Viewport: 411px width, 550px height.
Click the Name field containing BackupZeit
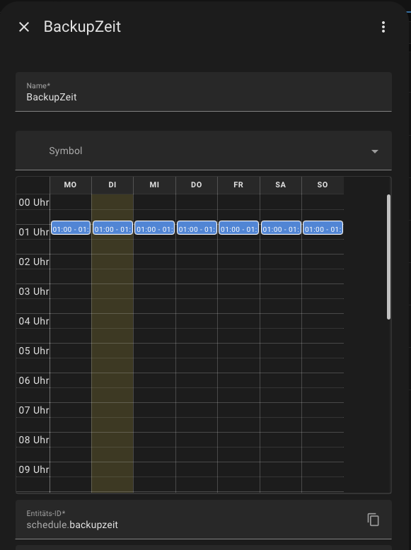click(x=204, y=92)
